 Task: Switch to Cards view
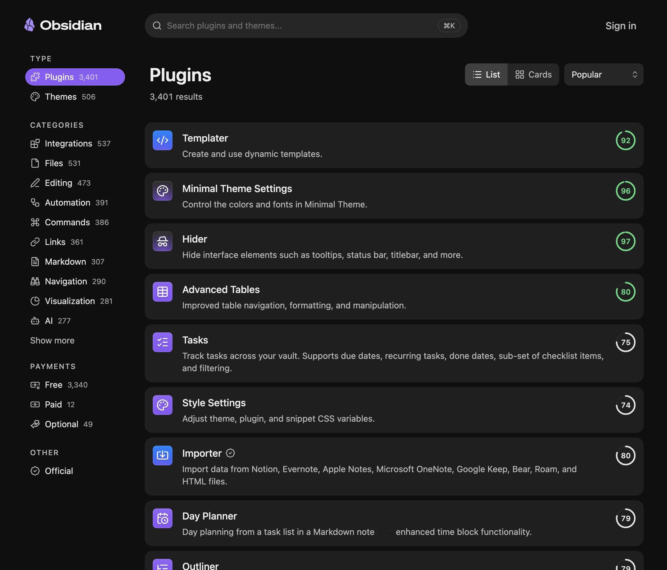tap(533, 74)
